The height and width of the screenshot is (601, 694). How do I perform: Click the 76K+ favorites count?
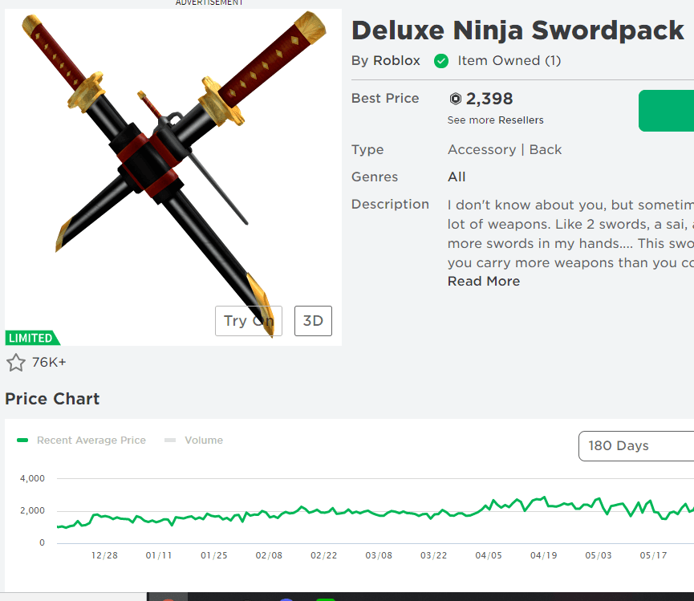coord(49,363)
